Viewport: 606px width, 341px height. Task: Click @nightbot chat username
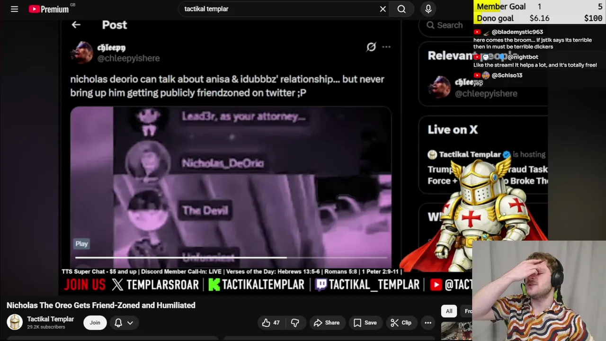[x=523, y=57]
